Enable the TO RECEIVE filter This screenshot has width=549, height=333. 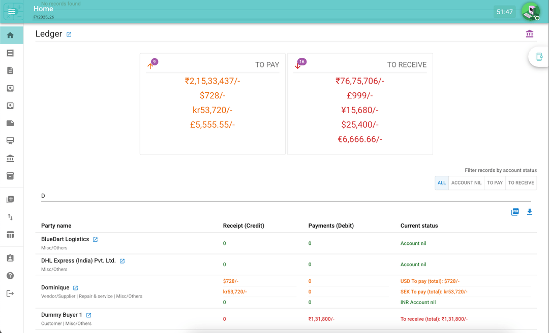521,182
